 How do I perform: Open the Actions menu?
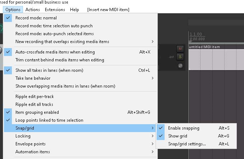point(33,10)
